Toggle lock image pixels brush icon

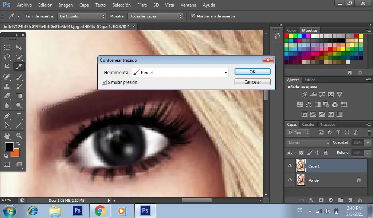pos(310,153)
